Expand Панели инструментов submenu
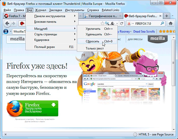This screenshot has height=139, width=178. click(52, 16)
